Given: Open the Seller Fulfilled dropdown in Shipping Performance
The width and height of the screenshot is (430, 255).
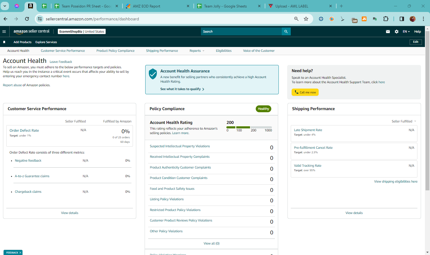Looking at the screenshot, I should (404, 121).
